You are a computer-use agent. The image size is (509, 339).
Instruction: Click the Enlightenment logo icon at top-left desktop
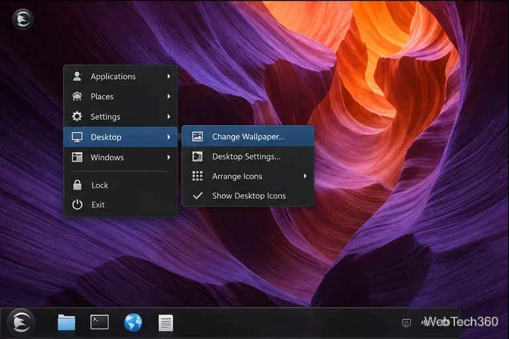(x=23, y=19)
